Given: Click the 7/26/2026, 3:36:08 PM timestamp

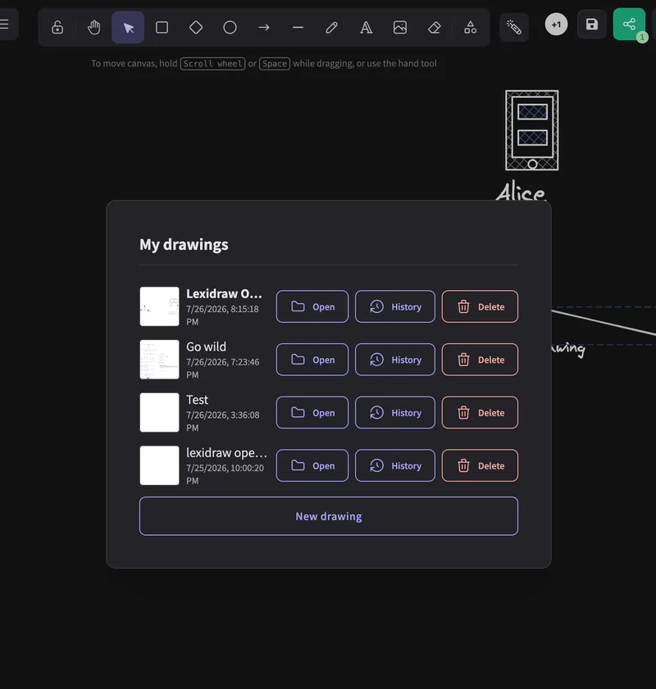Looking at the screenshot, I should pyautogui.click(x=222, y=421).
